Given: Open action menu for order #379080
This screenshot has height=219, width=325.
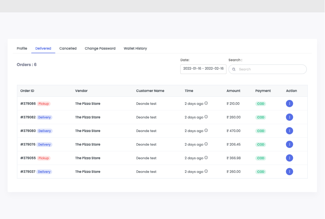Looking at the screenshot, I should pyautogui.click(x=289, y=131).
